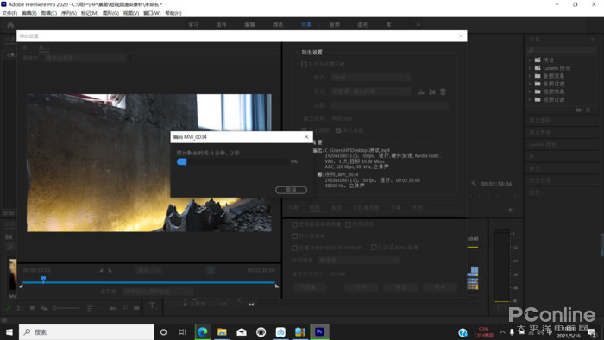
Task: Click the encoding progress bar
Action: coord(232,161)
